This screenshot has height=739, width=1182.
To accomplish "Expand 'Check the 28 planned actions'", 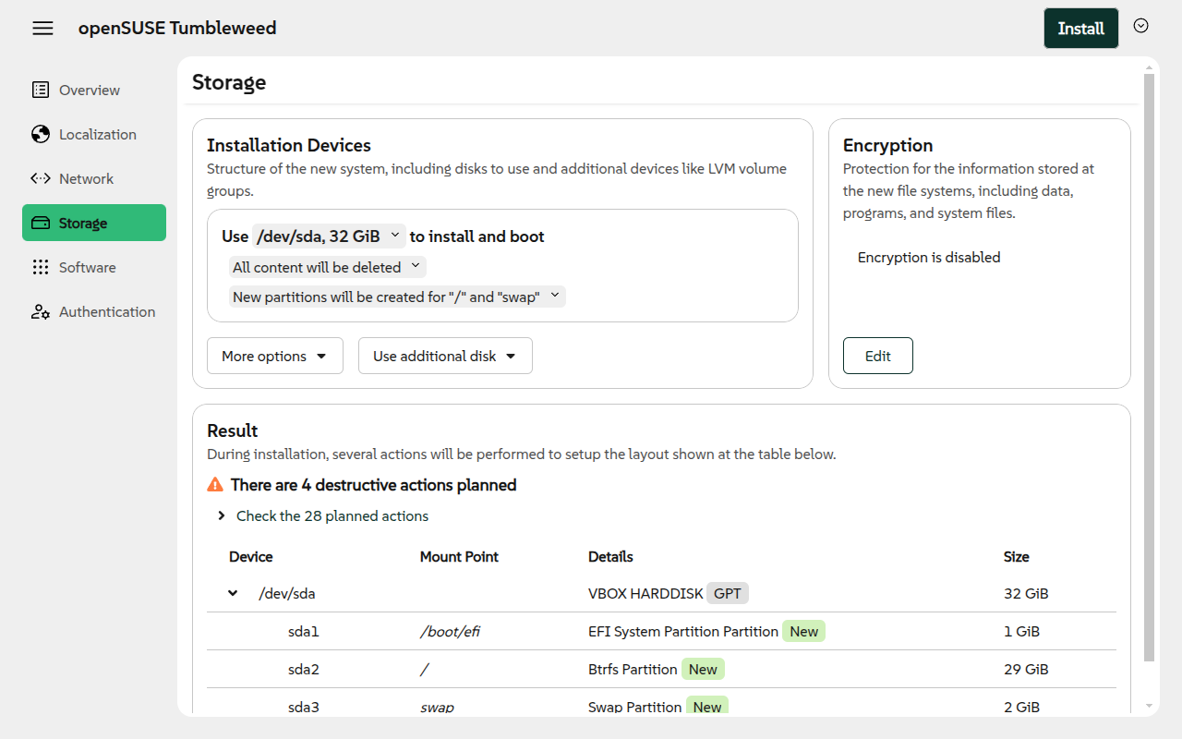I will 323,515.
